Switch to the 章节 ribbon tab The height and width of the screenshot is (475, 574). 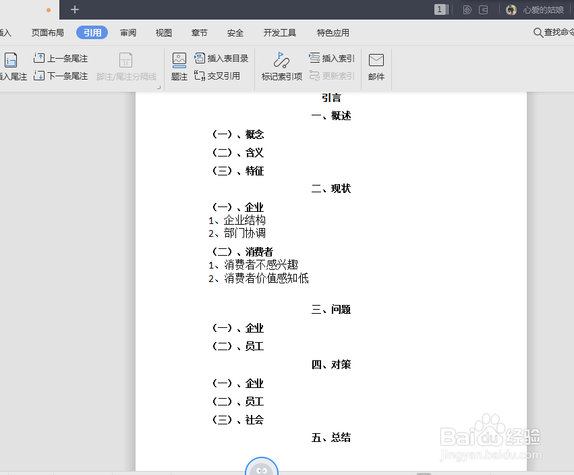(199, 32)
